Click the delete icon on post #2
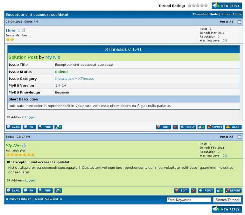 point(194,190)
